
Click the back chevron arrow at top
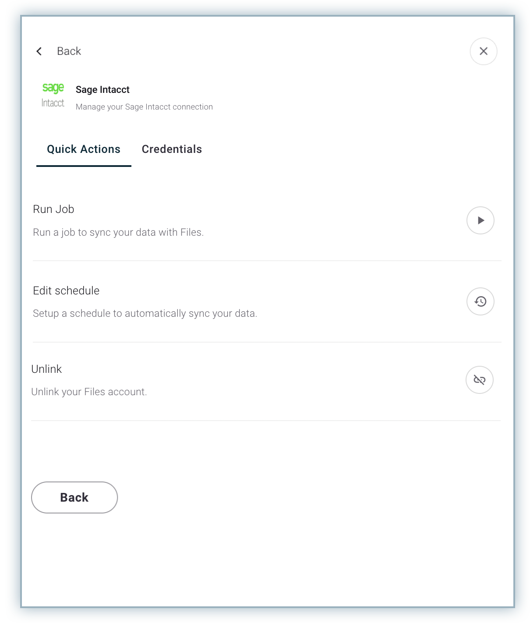(39, 51)
